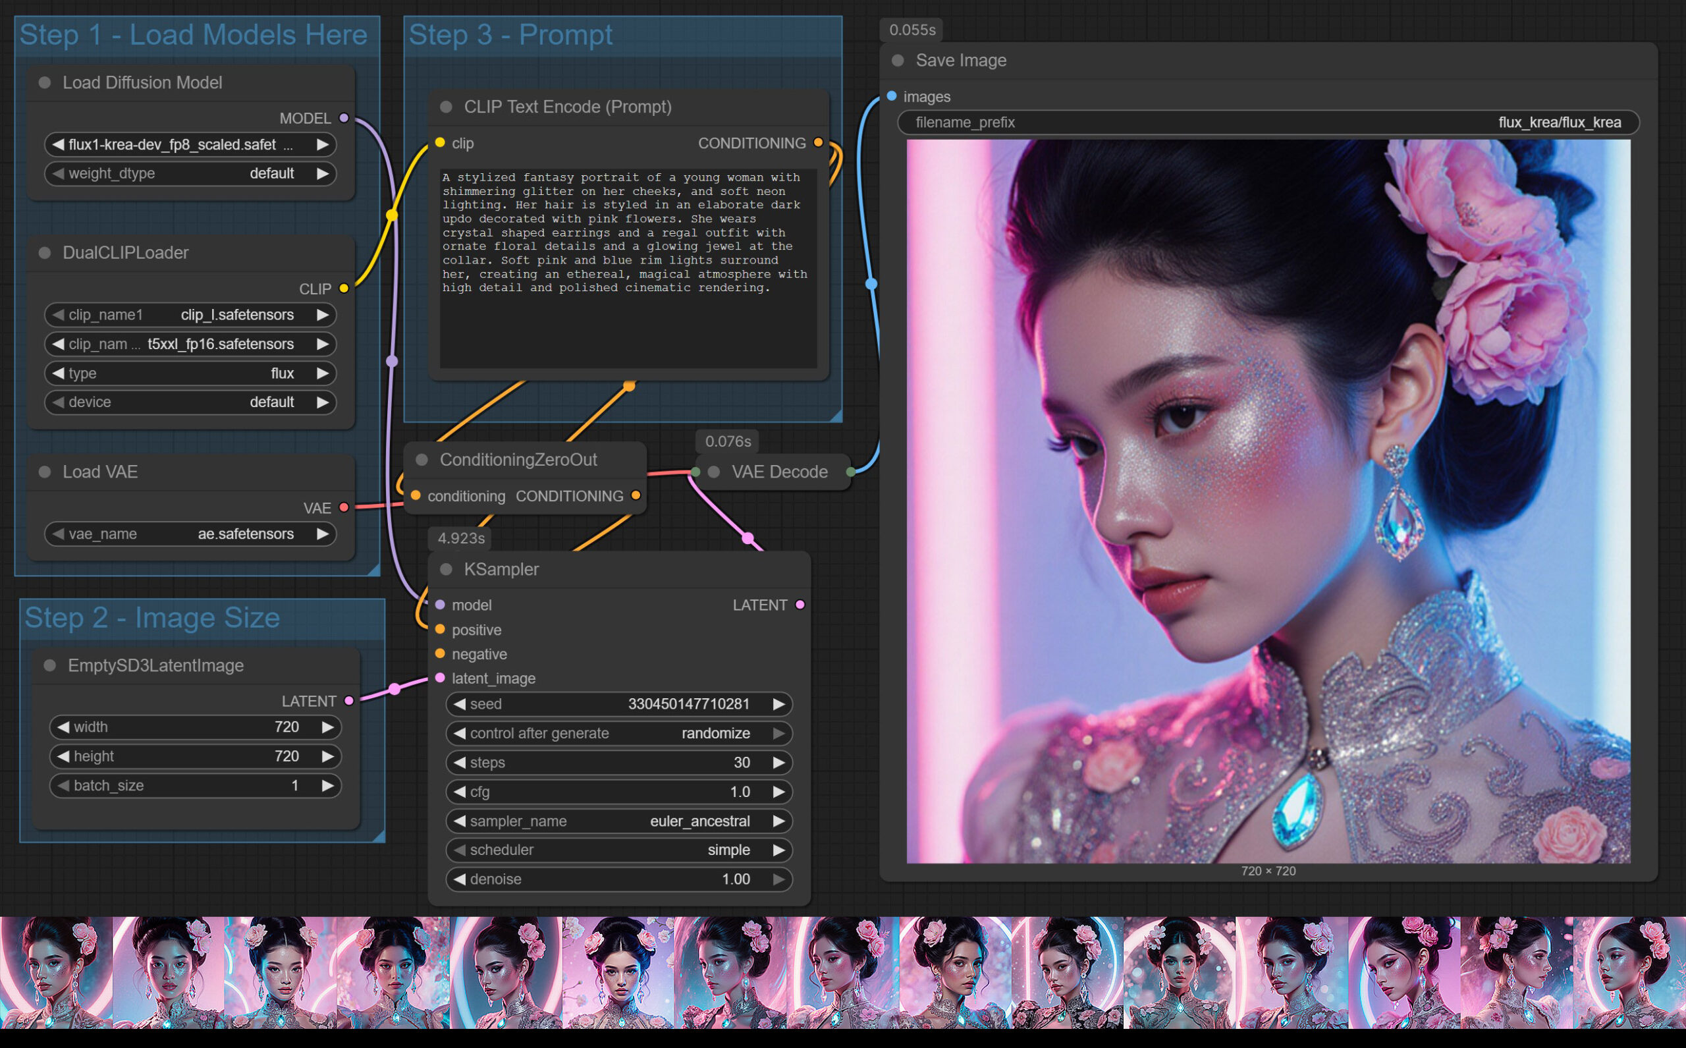Click the LATENT output port on KSampler
The image size is (1686, 1048).
click(801, 605)
